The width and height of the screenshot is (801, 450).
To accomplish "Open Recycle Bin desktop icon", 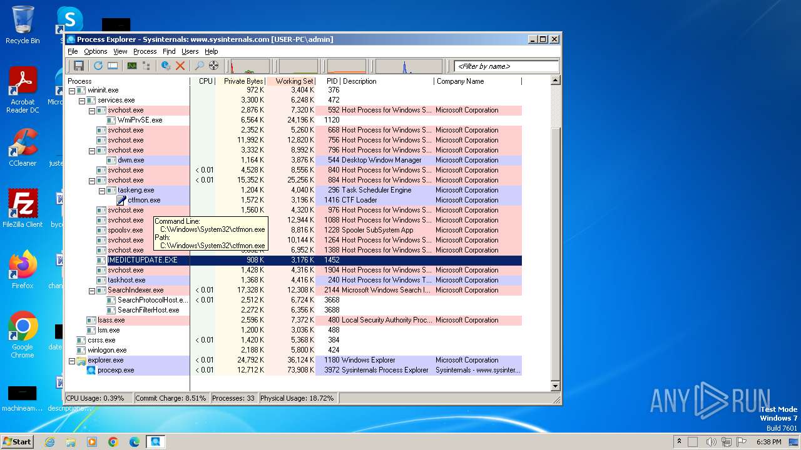I will click(23, 25).
